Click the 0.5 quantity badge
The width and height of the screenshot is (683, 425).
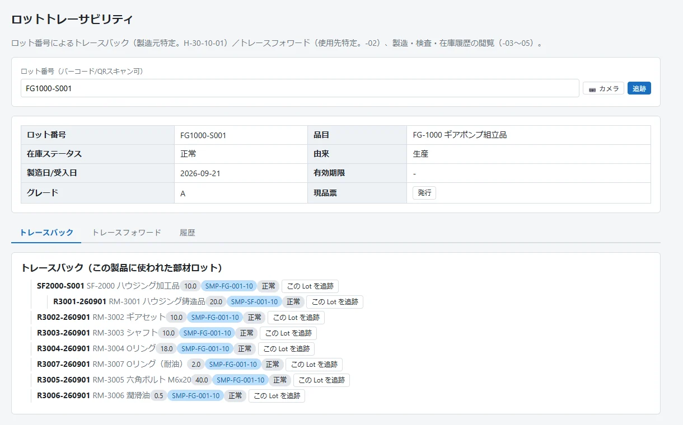(x=159, y=396)
